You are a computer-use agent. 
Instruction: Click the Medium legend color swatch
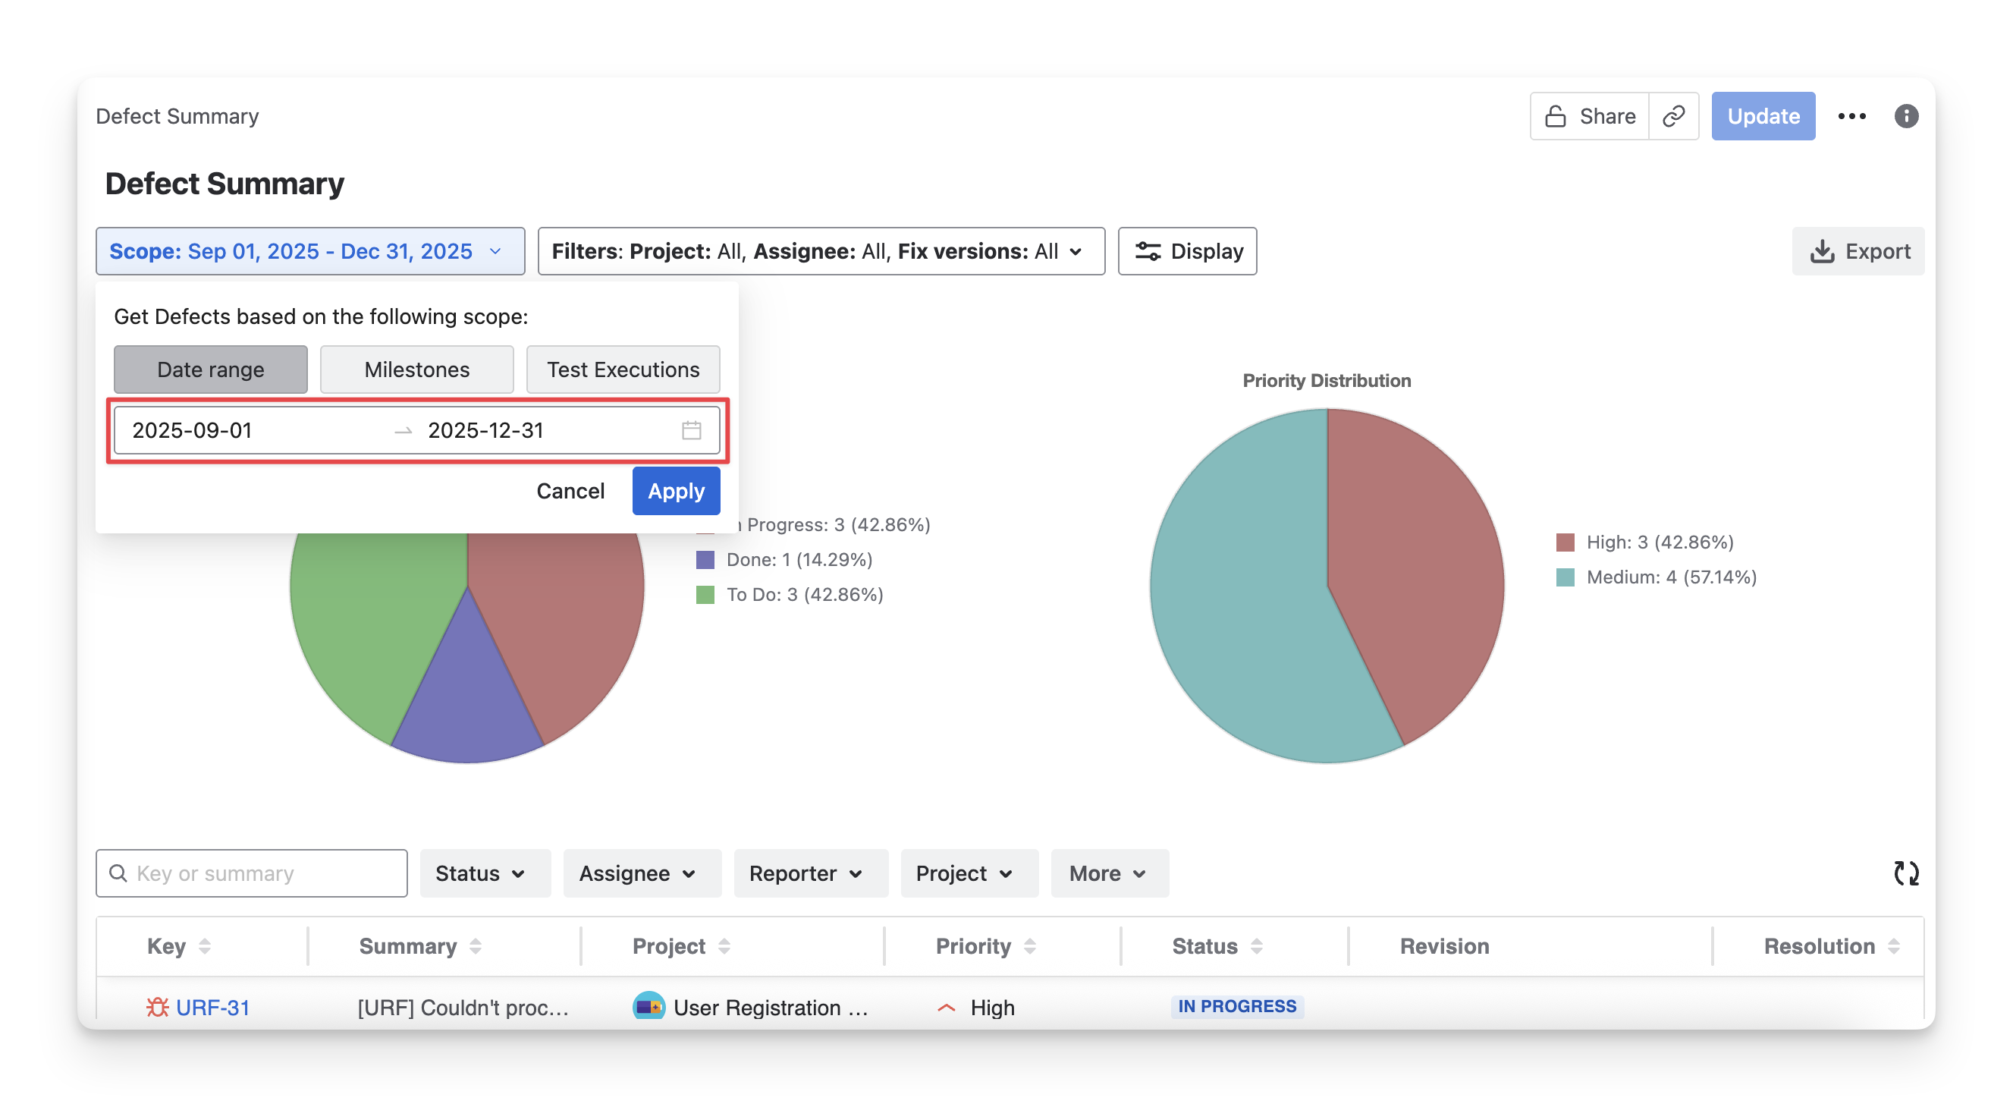[x=1565, y=577]
